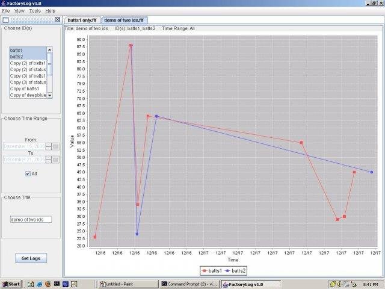Click the To date field
Screen dimensions: 385x289
coord(24,160)
